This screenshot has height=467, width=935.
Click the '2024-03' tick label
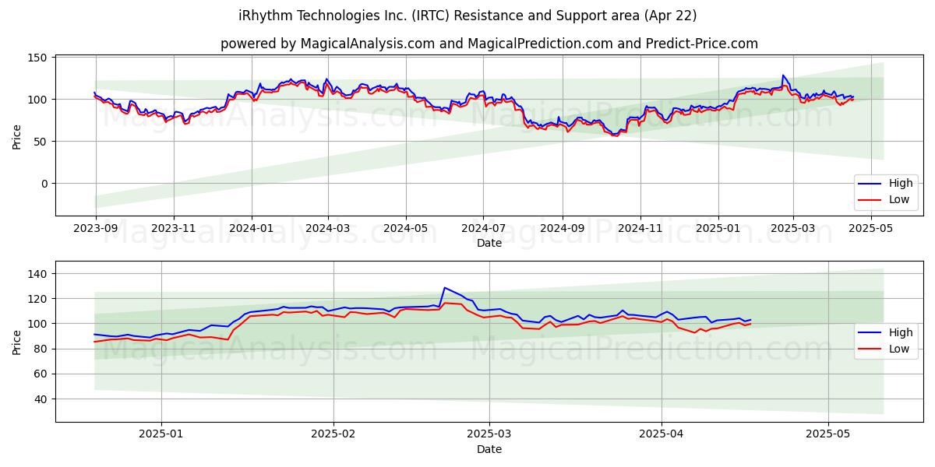coord(327,229)
